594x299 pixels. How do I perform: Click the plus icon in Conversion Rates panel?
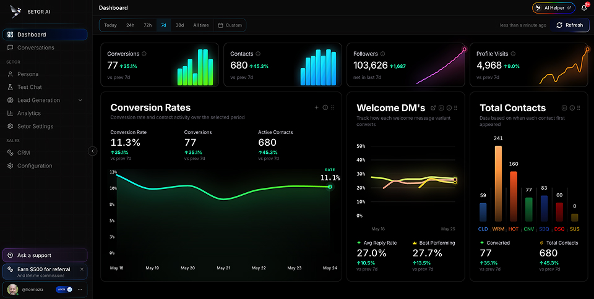pyautogui.click(x=317, y=107)
